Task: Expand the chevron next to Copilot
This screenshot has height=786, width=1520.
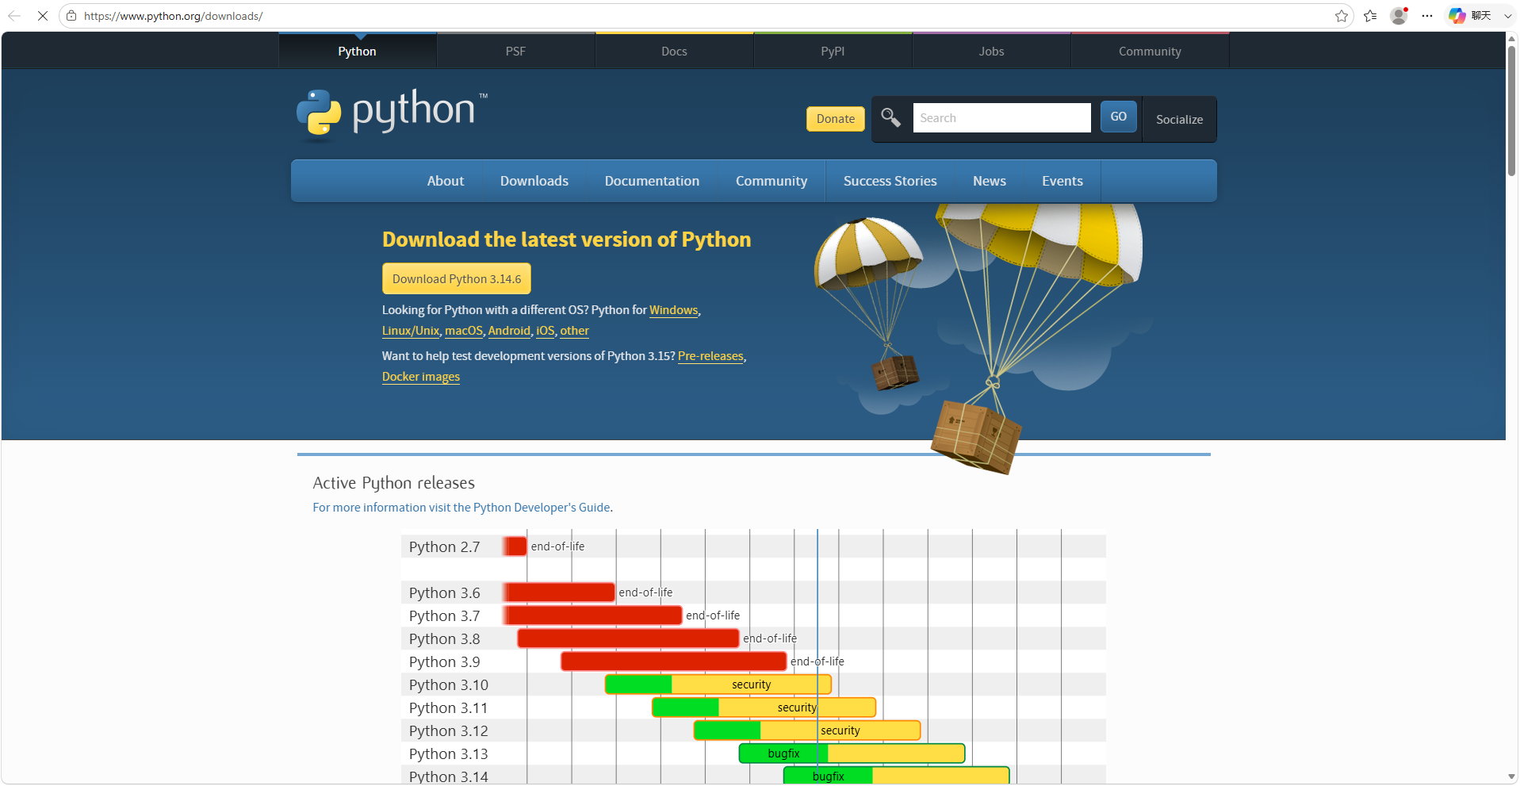Action: [1507, 16]
